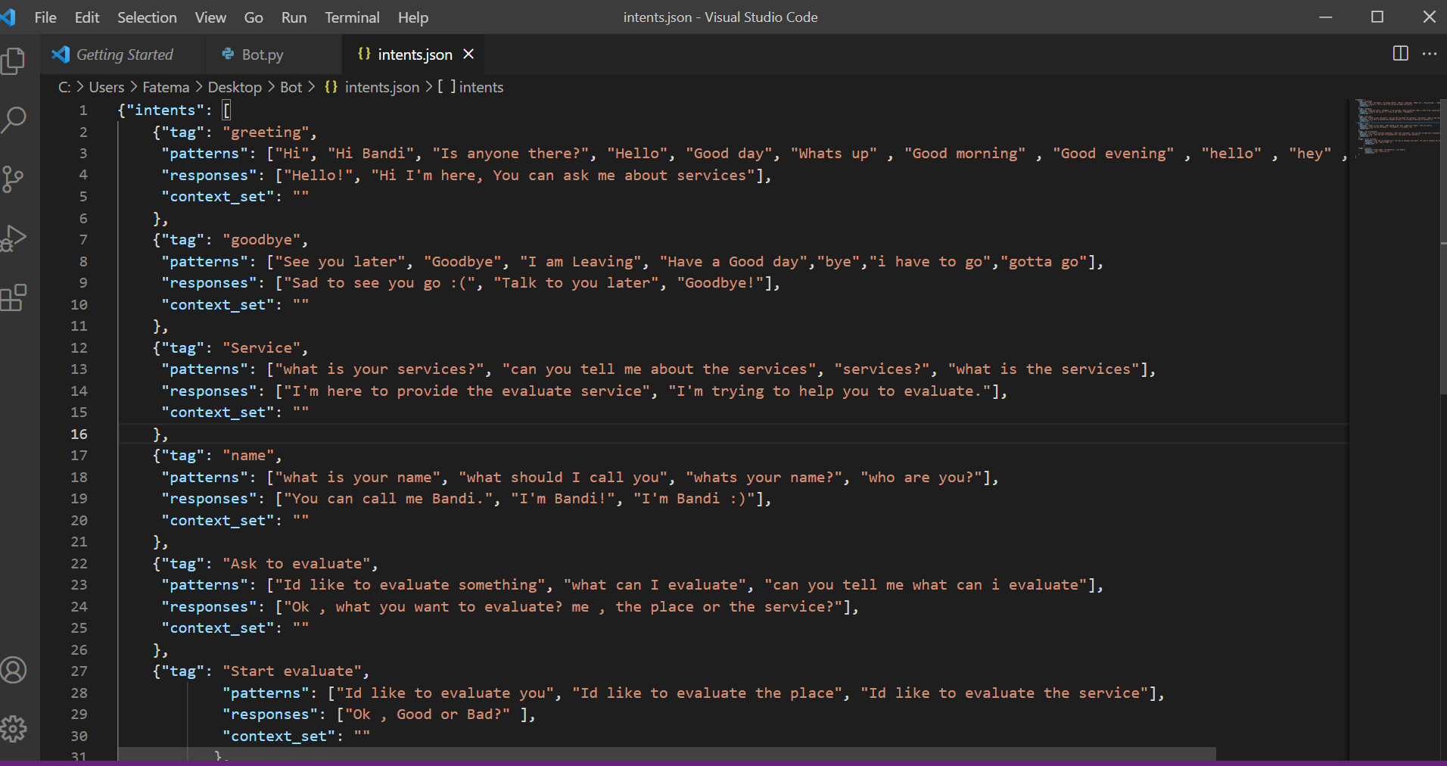Click the Fatema breadcrumb segment
This screenshot has width=1447, height=766.
pyautogui.click(x=166, y=87)
